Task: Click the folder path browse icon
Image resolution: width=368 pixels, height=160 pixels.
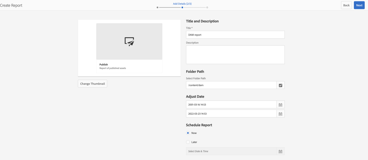Action: click(x=280, y=85)
